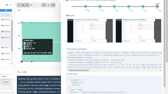The height and width of the screenshot is (94, 168).
Task: Click 'Using Docker executor' log line
Action: coord(40,85)
